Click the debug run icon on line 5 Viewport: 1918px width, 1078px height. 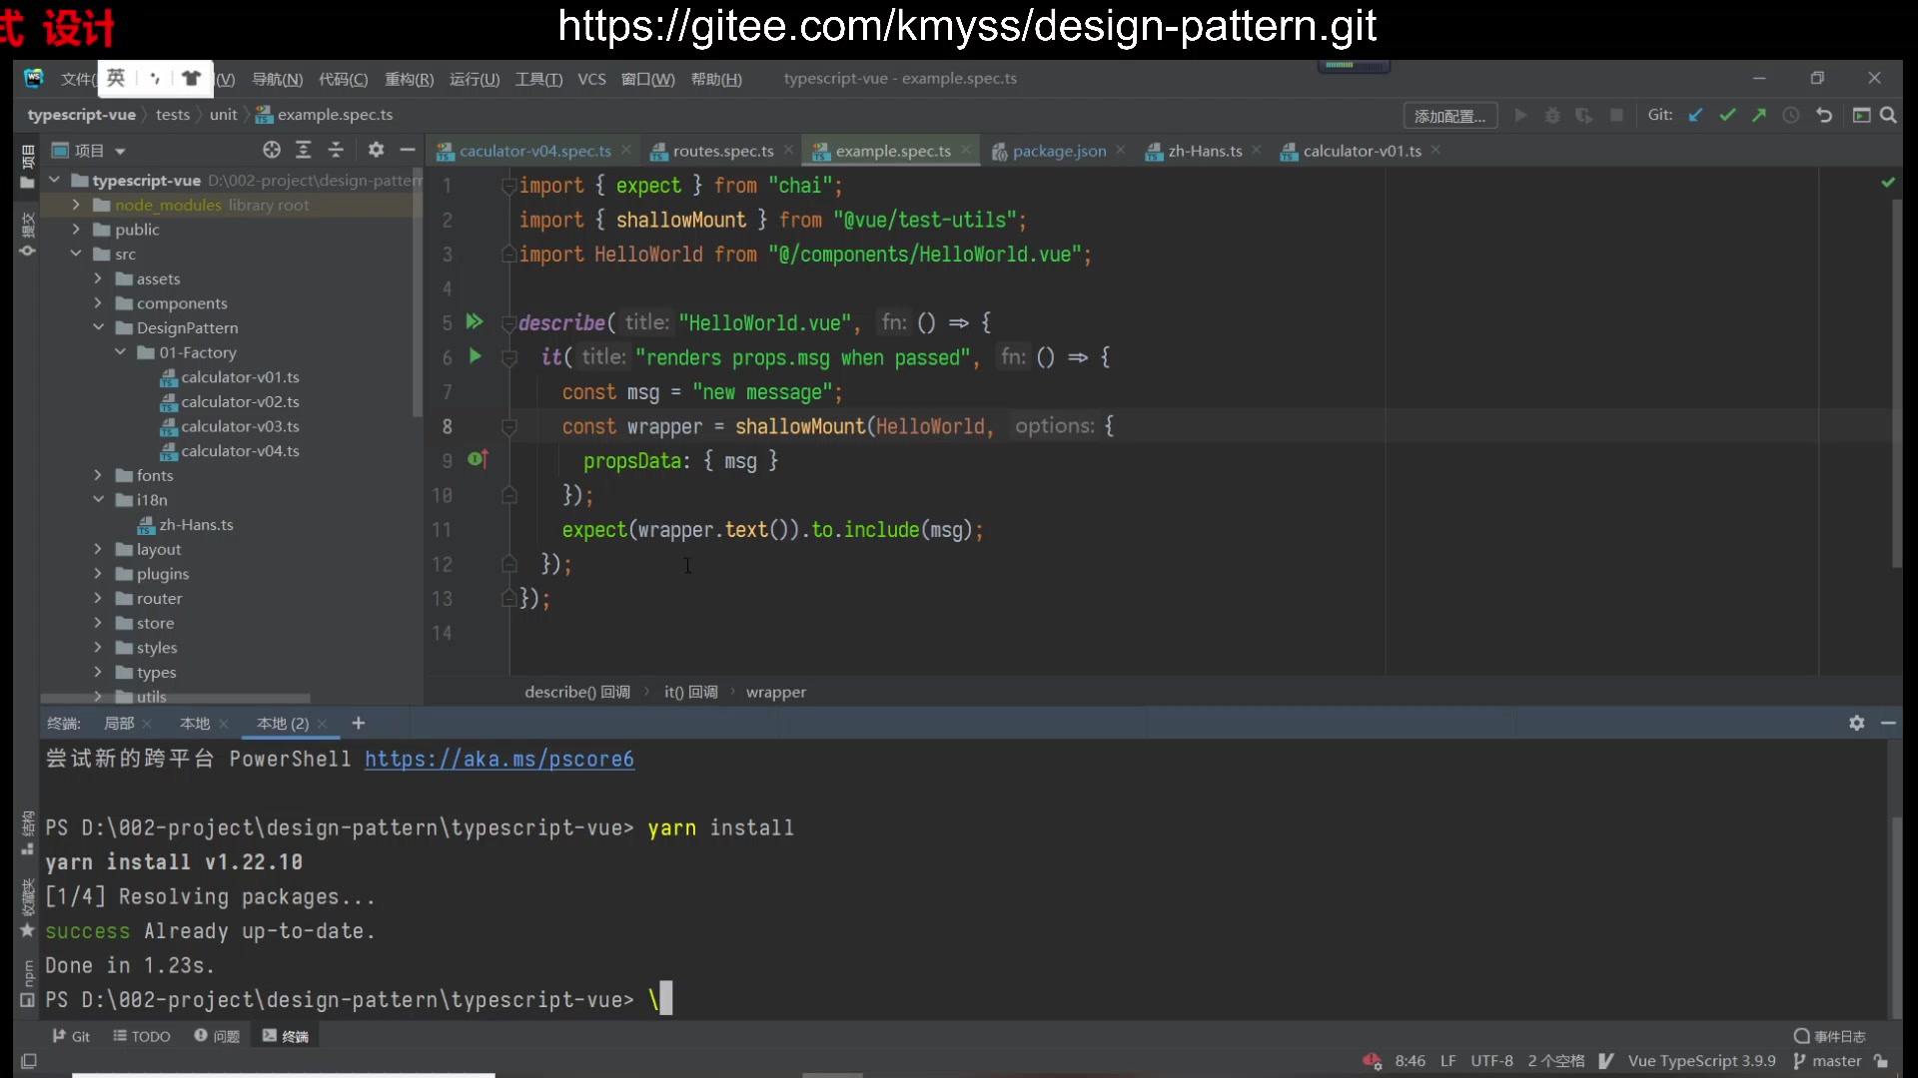[475, 321]
